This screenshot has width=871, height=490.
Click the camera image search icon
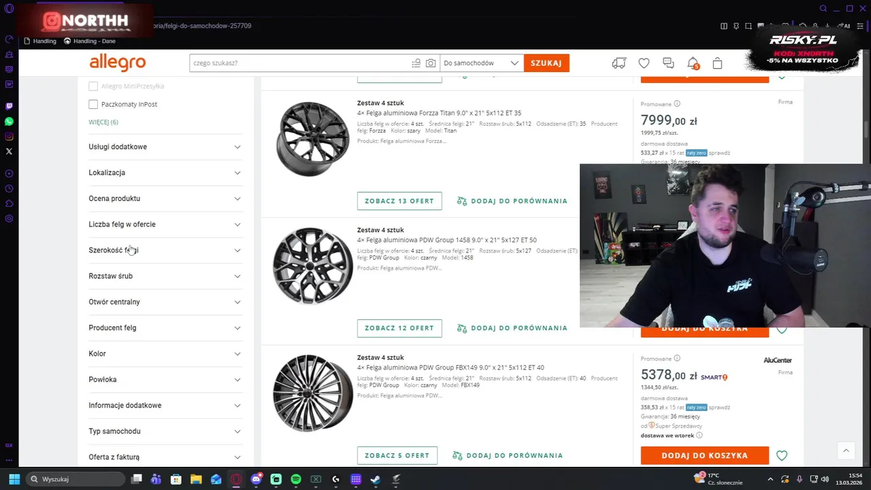[431, 63]
